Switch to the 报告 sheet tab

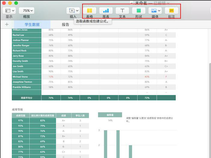(x=65, y=25)
